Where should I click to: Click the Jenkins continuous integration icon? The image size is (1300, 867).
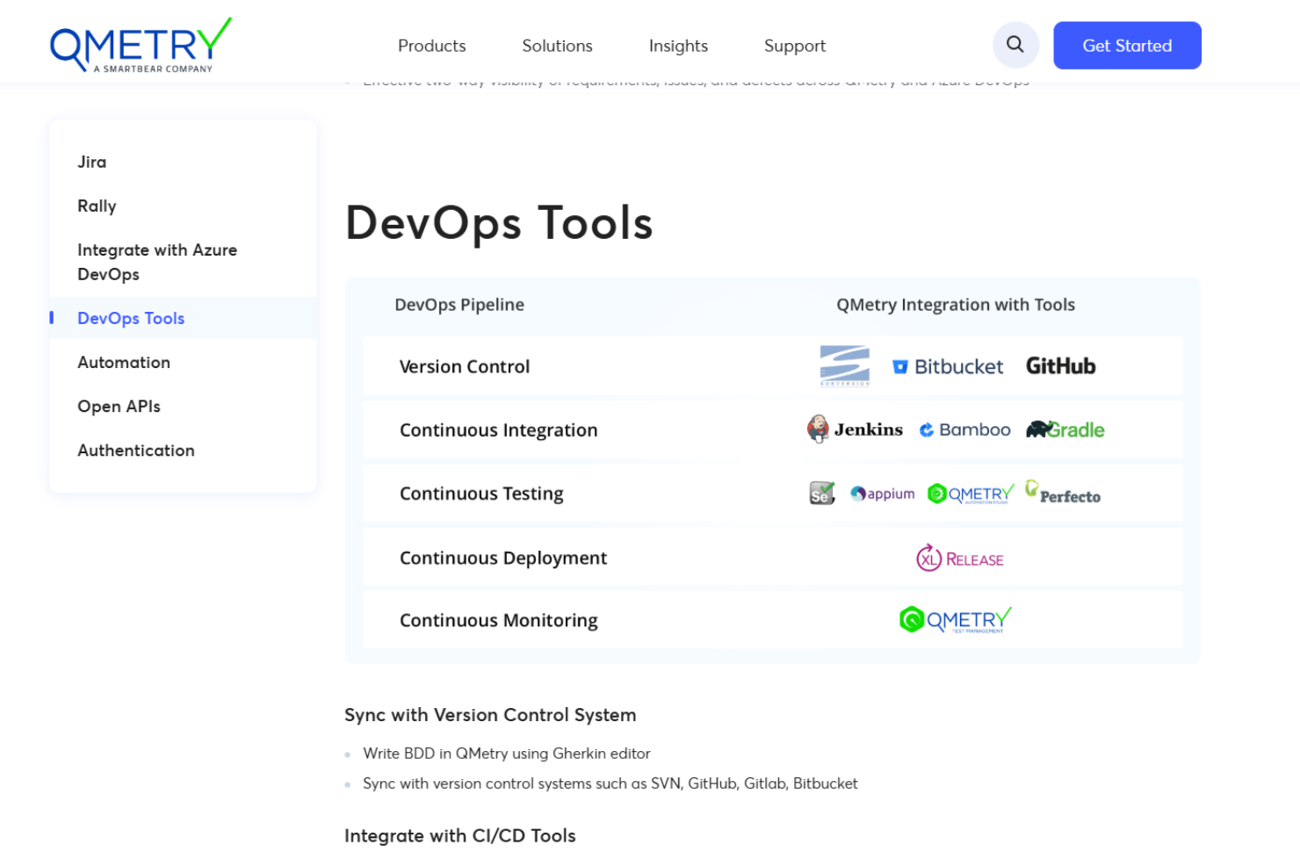click(854, 430)
